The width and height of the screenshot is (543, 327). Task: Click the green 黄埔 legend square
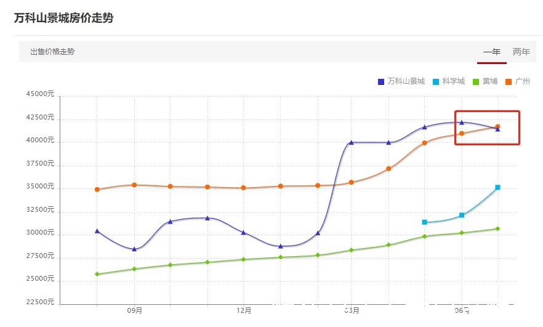tap(476, 82)
